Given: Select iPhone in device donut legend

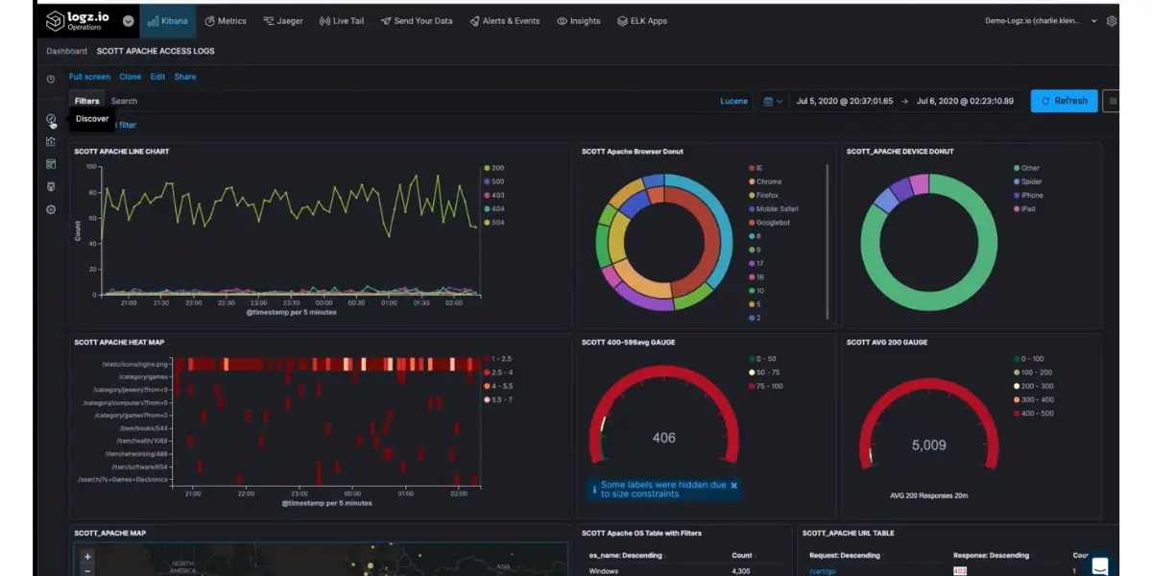Looking at the screenshot, I should 1028,195.
